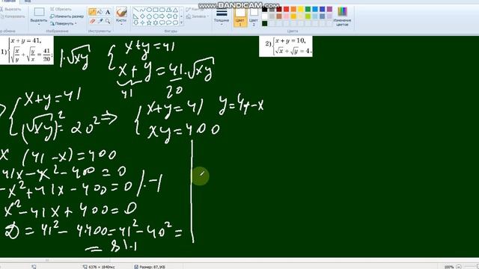Choose the left arrow shape
This screenshot has height=269, width=479.
point(169,16)
